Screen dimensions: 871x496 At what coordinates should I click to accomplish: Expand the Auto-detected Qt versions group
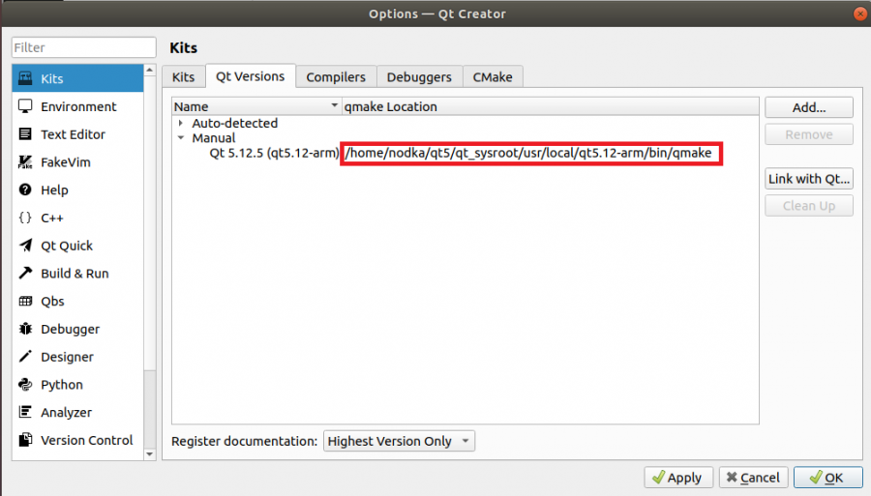click(181, 123)
